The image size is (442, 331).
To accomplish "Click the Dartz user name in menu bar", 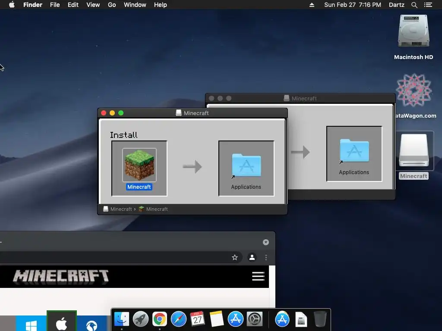I will (396, 5).
